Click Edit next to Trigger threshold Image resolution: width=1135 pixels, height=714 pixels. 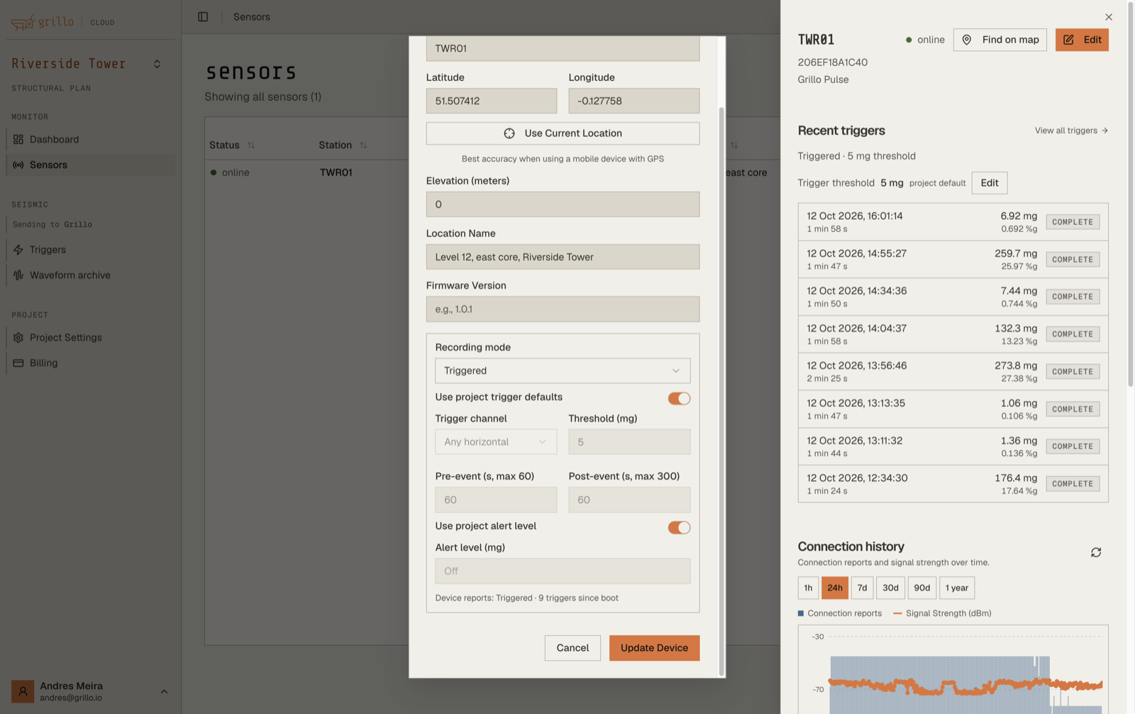[x=990, y=183]
